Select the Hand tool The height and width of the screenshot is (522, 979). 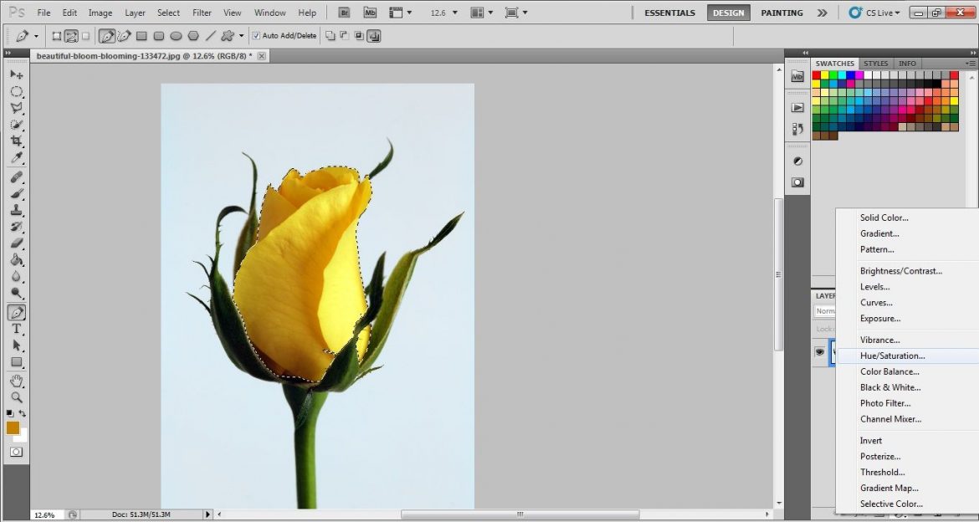(x=16, y=381)
